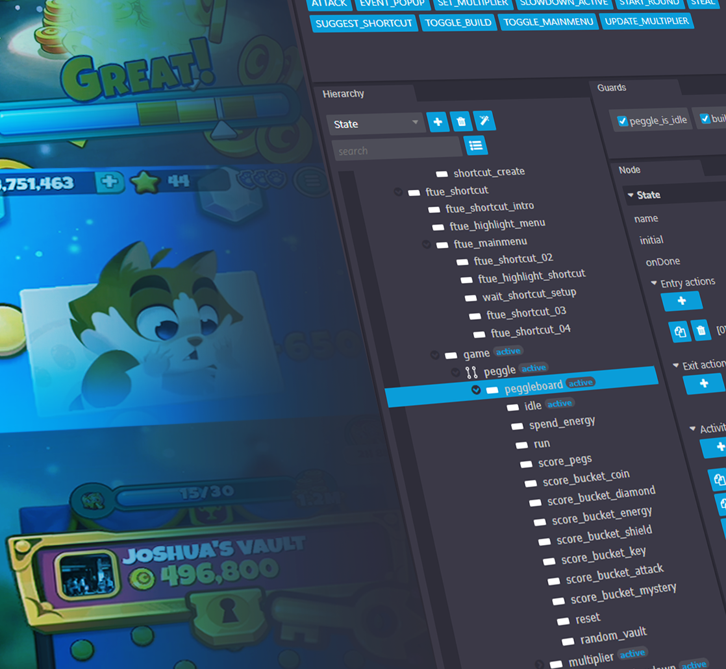The width and height of the screenshot is (726, 669).
Task: Delete the first entry action with trash icon
Action: pyautogui.click(x=701, y=331)
